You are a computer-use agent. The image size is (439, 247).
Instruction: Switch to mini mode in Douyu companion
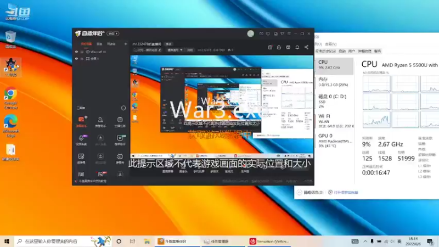click(x=113, y=33)
